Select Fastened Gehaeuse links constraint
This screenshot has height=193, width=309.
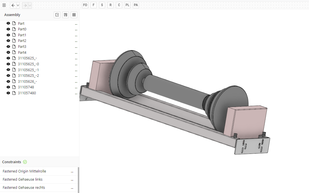pyautogui.click(x=23, y=179)
